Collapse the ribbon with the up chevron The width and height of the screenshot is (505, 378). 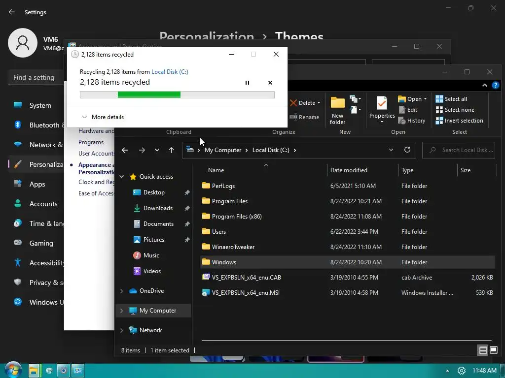(x=484, y=85)
